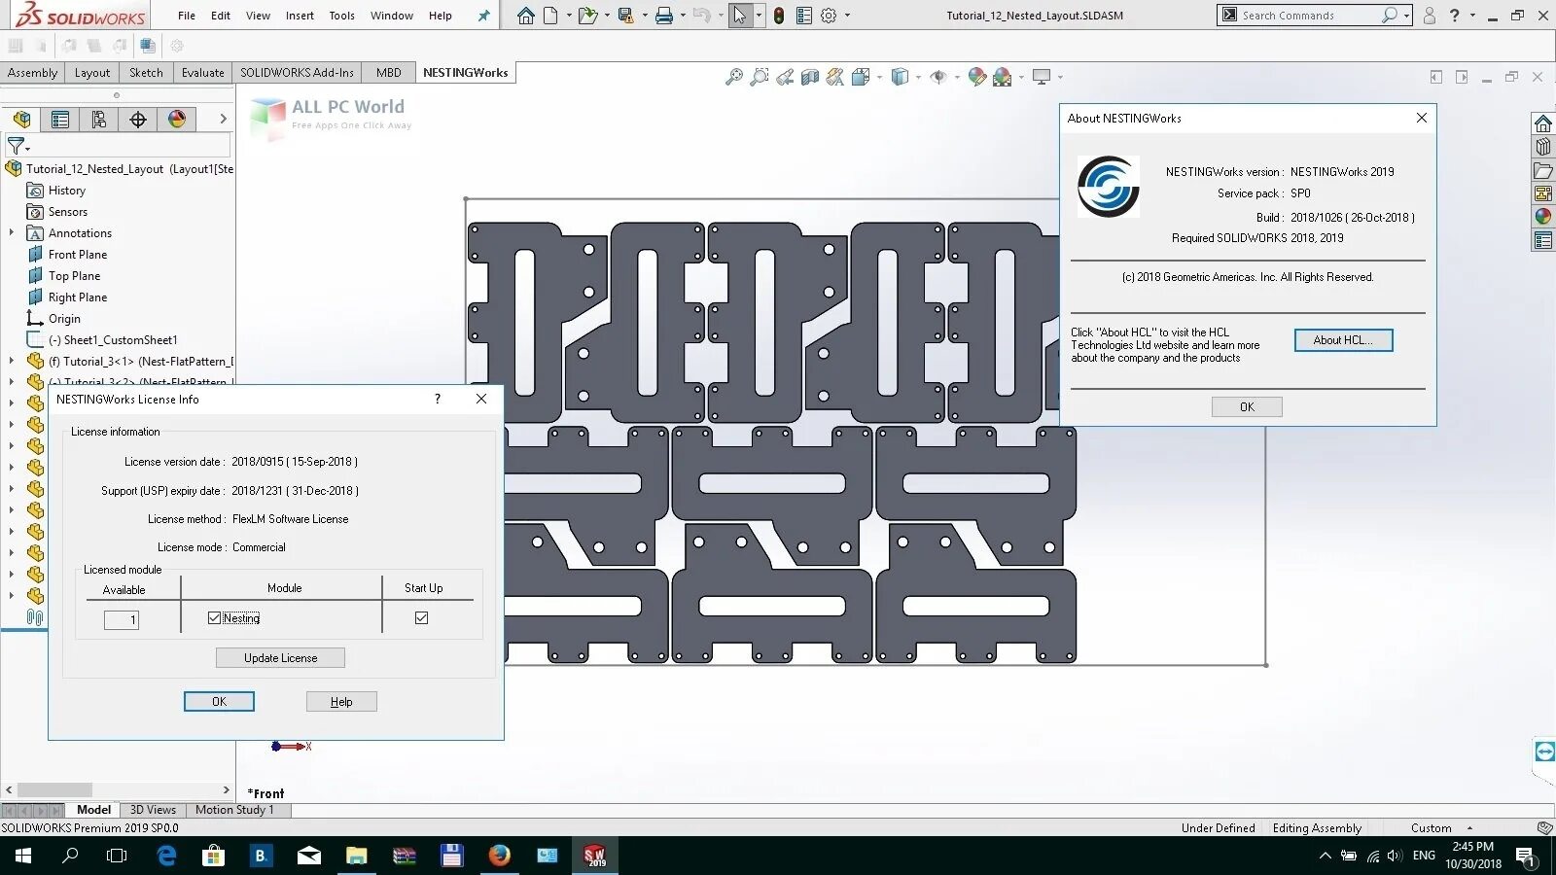The height and width of the screenshot is (875, 1556).
Task: Open the File menu
Action: (x=187, y=16)
